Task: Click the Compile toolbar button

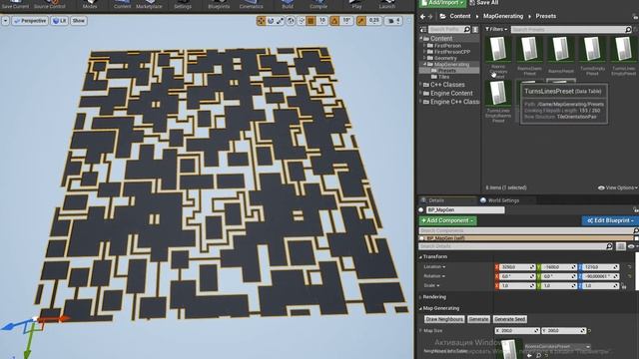Action: click(x=319, y=4)
